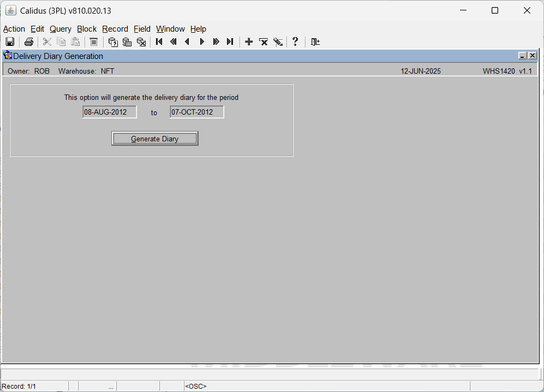Click the Generate Diary button
This screenshot has height=392, width=544.
coord(155,139)
